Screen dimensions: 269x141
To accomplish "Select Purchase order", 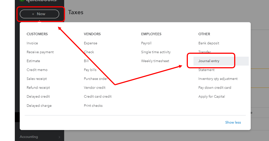I will [96, 79].
